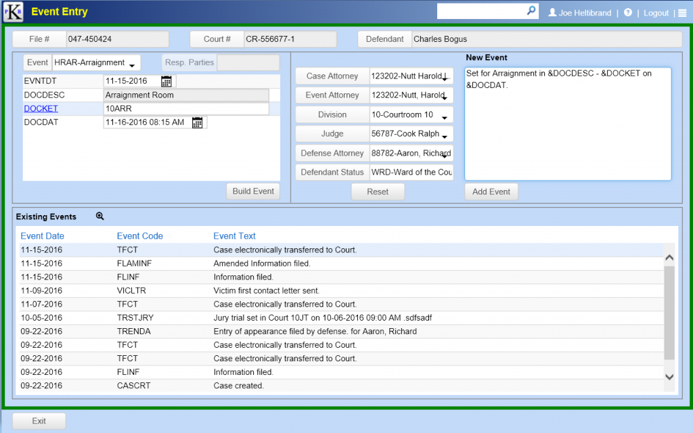Viewport: 693px width, 433px height.
Task: Open the help question mark icon
Action: [x=627, y=12]
